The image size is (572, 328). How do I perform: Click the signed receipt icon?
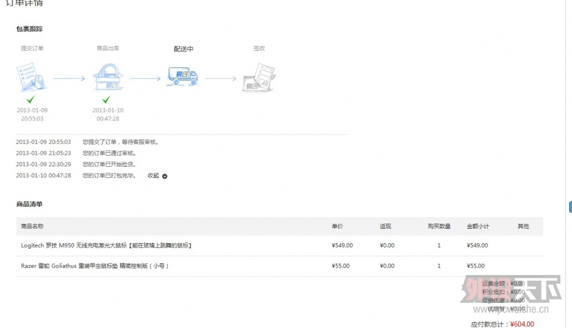click(x=259, y=77)
